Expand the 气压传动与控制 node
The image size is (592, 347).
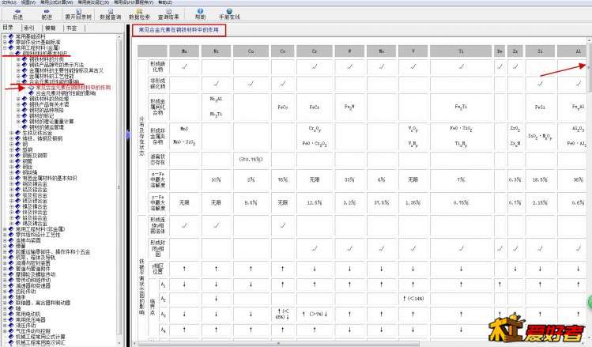pos(5,331)
